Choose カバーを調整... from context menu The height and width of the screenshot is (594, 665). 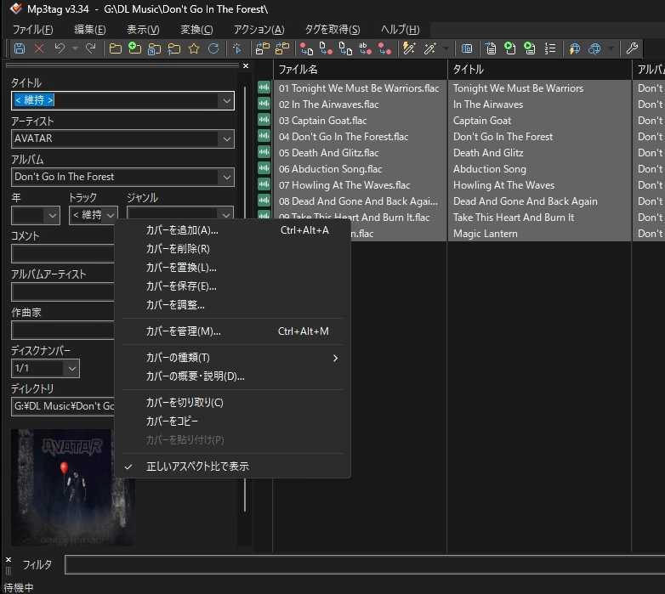[x=232, y=305]
